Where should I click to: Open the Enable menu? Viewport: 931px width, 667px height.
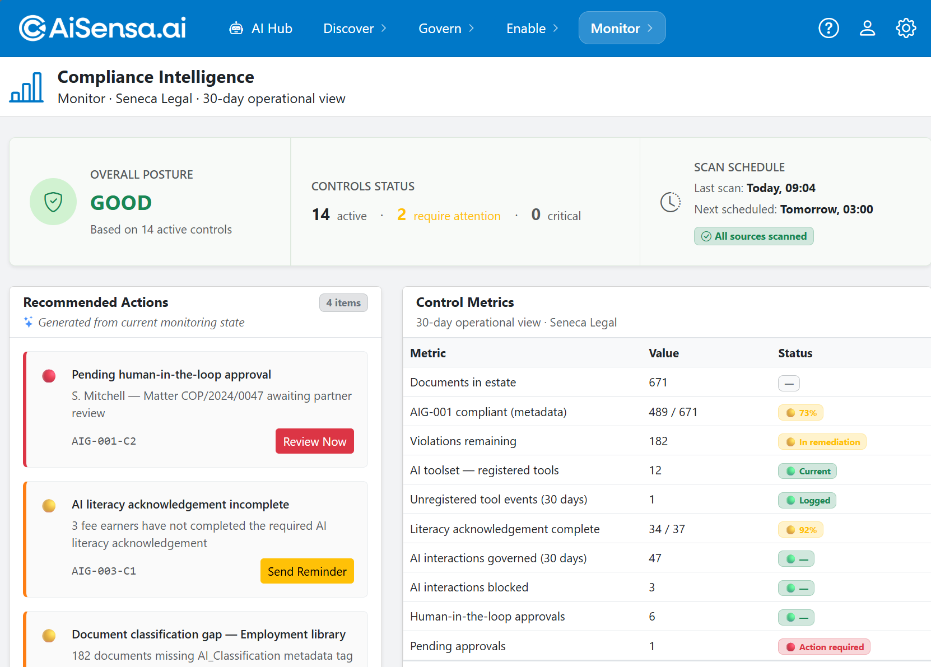(532, 28)
